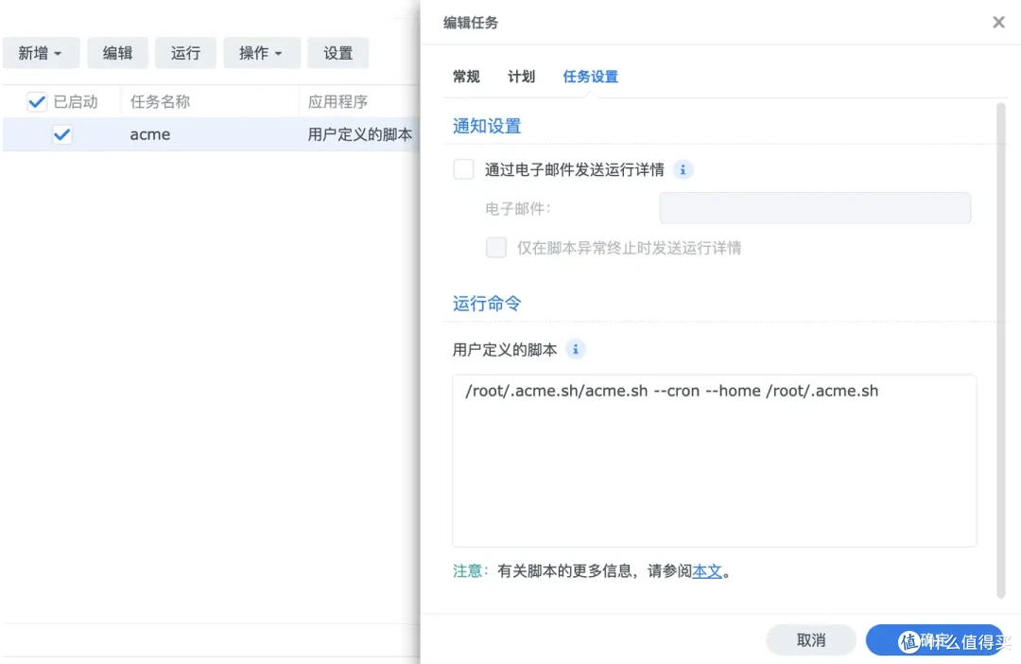The image size is (1021, 664).
Task: Open the 本文 help link
Action: pos(706,571)
